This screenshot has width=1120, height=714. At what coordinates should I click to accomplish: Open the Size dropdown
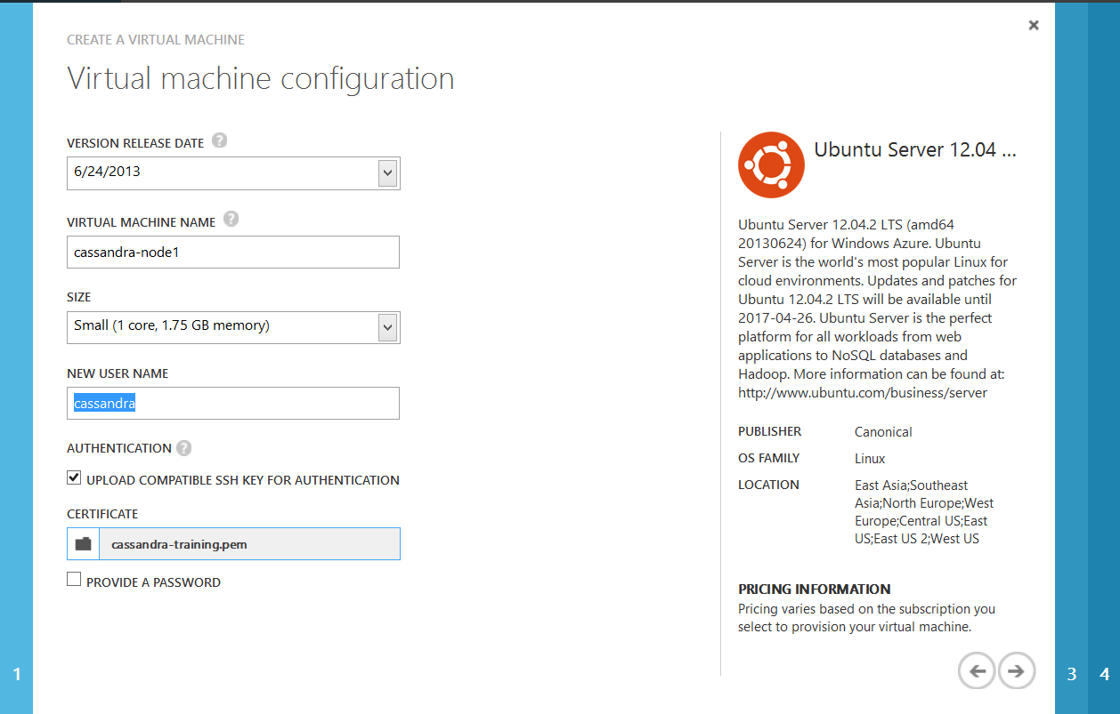pyautogui.click(x=233, y=326)
